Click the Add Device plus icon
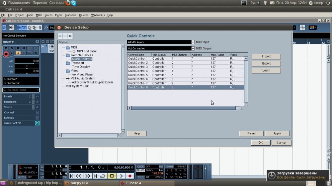Viewport: 332px width, 186px height. pyautogui.click(x=60, y=36)
